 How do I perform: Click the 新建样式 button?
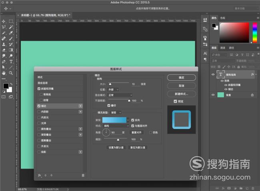(x=182, y=94)
